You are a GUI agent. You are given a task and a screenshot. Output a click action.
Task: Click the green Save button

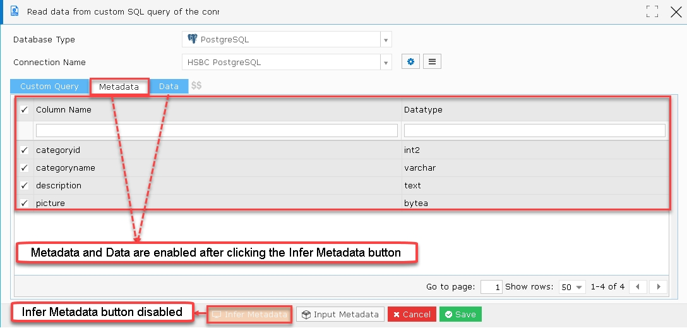point(460,314)
